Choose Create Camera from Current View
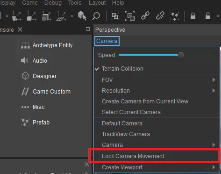Screen dimensions: 221x174 (157, 101)
